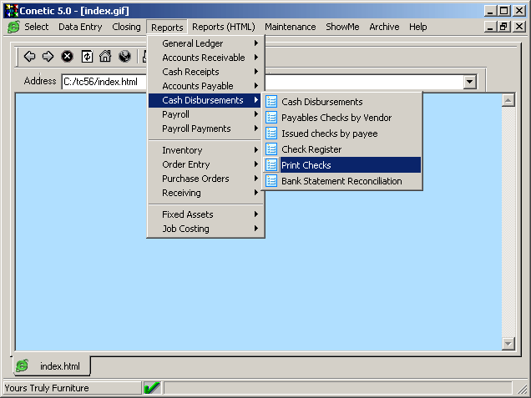Image resolution: width=531 pixels, height=398 pixels.
Task: Click the globe search icon
Action: pos(124,57)
